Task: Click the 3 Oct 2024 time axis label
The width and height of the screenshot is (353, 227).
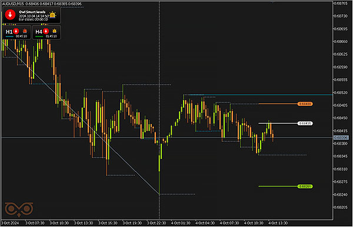Action: 10,223
